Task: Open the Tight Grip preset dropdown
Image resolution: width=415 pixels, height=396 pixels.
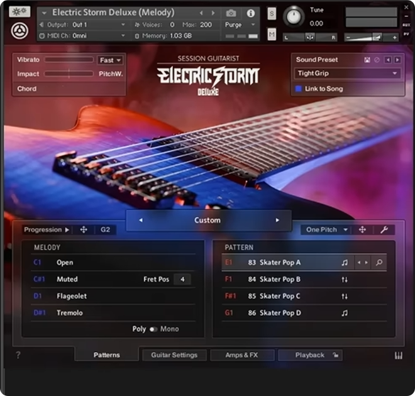Action: tap(347, 74)
